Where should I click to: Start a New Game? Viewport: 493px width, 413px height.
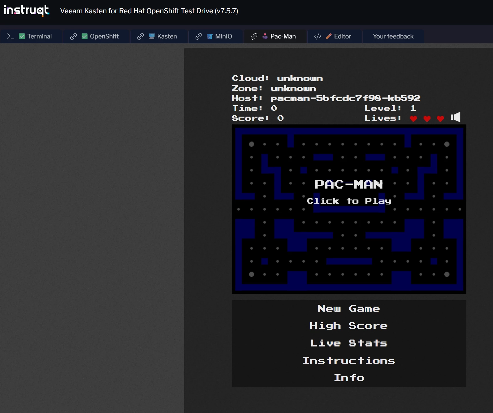point(349,309)
